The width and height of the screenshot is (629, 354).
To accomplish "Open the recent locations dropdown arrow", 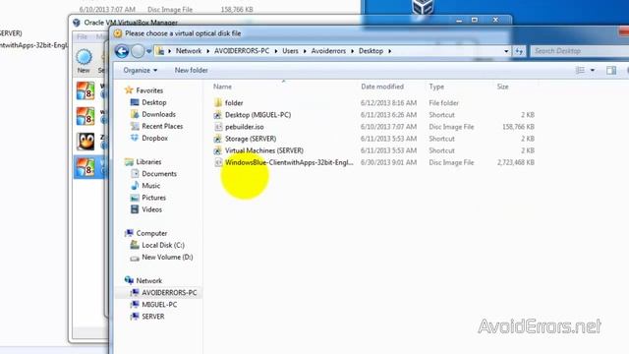I will click(148, 51).
